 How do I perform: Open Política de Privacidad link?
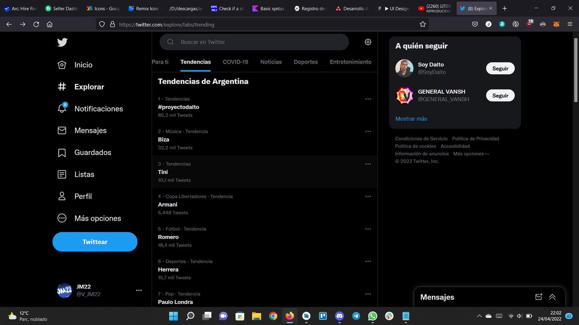[476, 139]
